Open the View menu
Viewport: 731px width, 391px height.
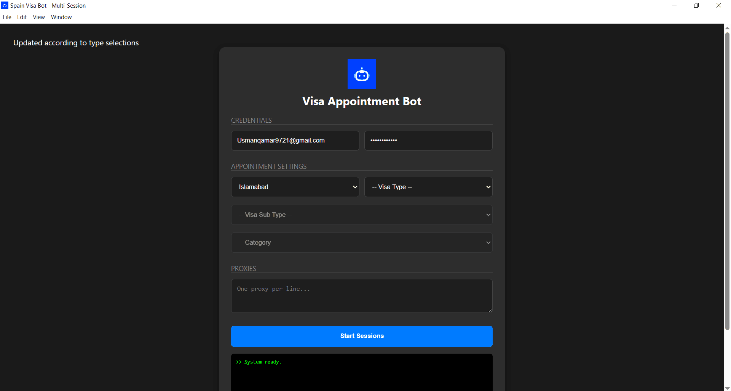[x=39, y=17]
